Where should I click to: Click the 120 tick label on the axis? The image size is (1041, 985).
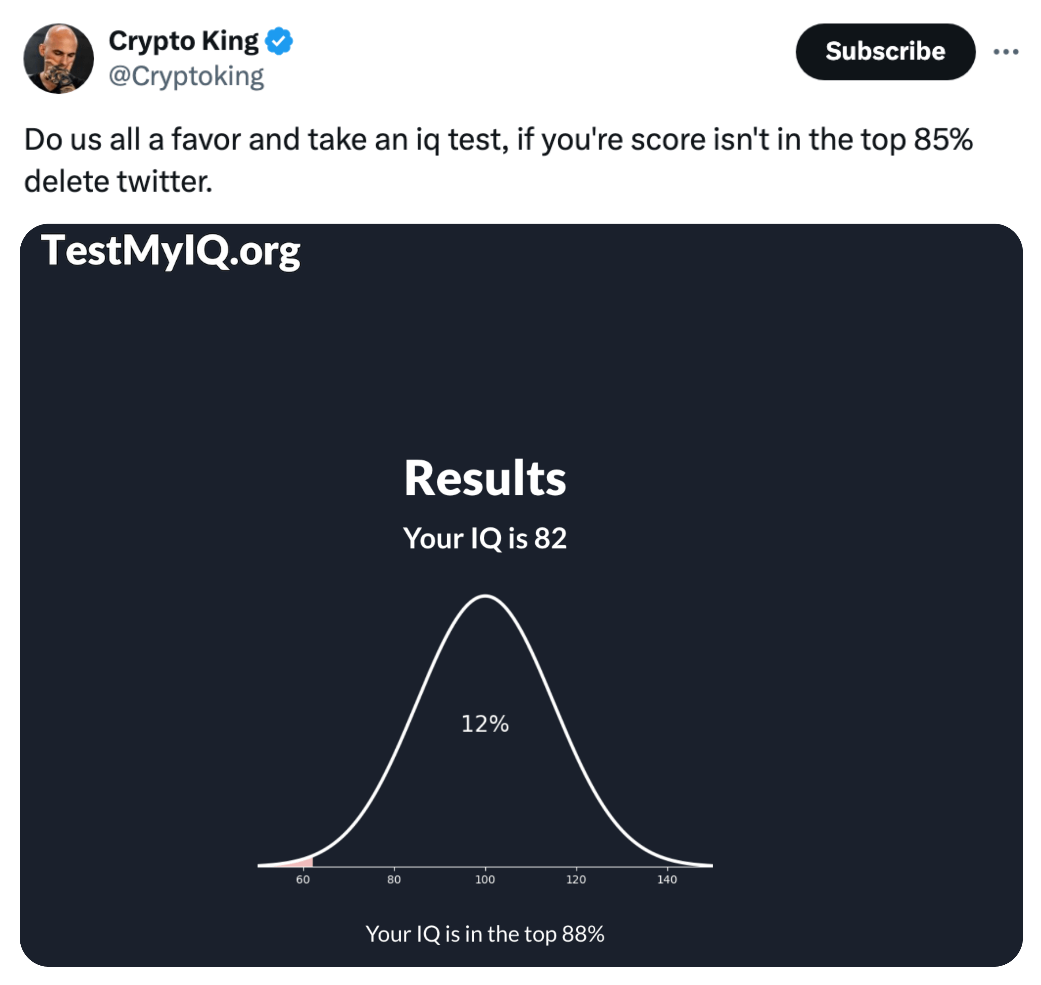click(x=576, y=880)
